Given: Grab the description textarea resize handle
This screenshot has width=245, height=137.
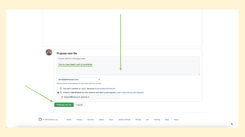Looking at the screenshot, I should click(x=199, y=74).
